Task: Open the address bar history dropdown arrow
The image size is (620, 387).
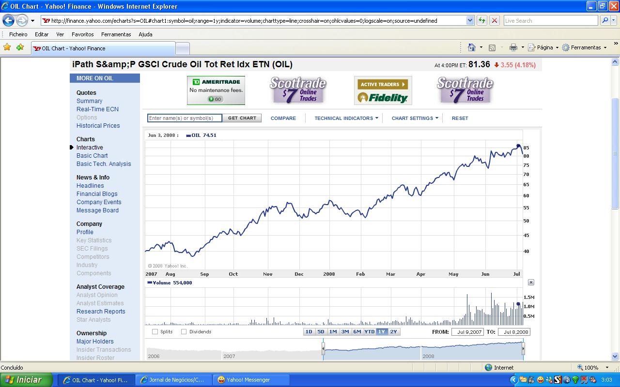Action: (470, 20)
